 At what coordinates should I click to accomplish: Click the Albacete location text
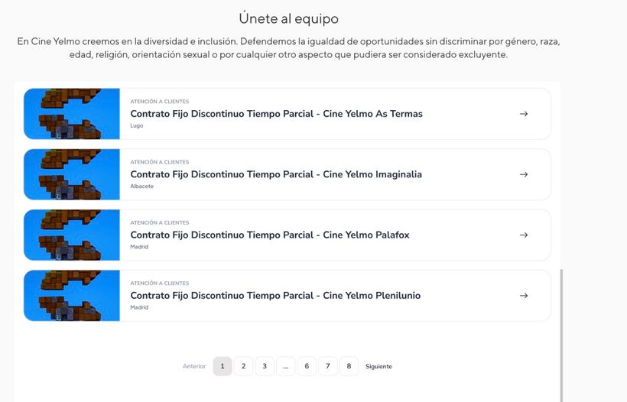point(142,186)
